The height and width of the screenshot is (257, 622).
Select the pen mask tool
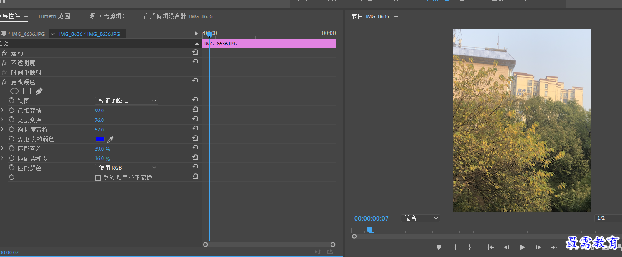pos(39,91)
